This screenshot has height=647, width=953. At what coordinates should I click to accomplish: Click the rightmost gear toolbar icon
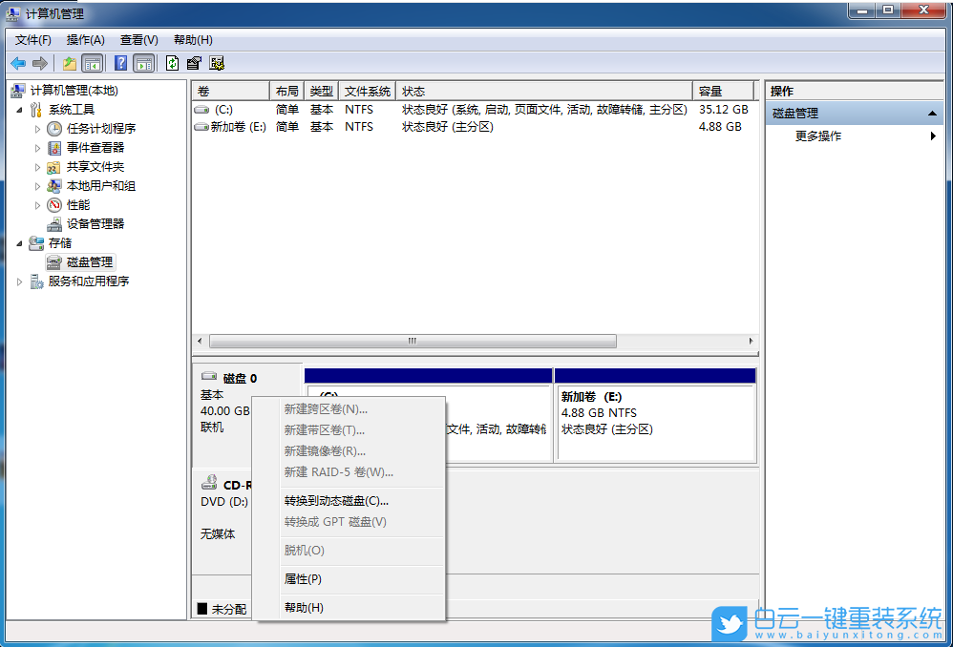pos(218,63)
